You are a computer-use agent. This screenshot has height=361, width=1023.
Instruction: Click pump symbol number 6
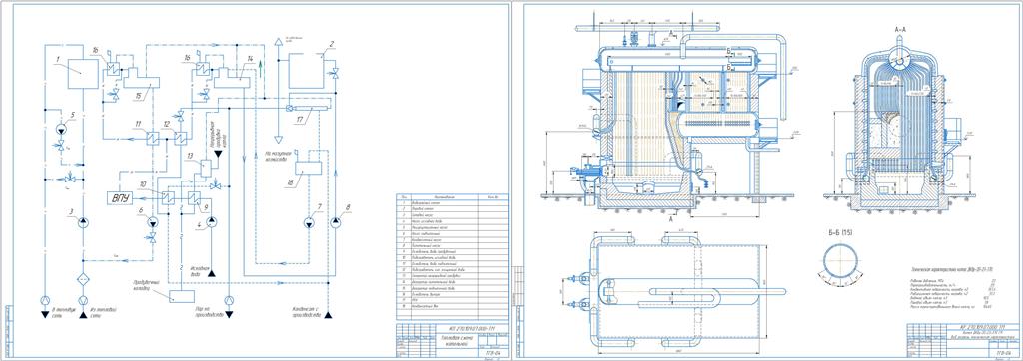tap(152, 222)
